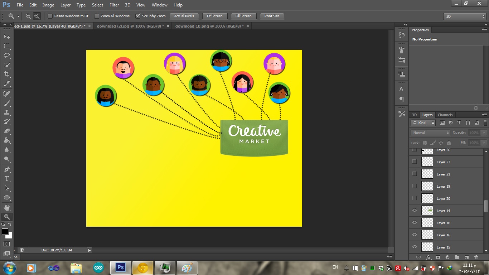Select the History Brush tool
The image size is (489, 275).
tap(7, 122)
